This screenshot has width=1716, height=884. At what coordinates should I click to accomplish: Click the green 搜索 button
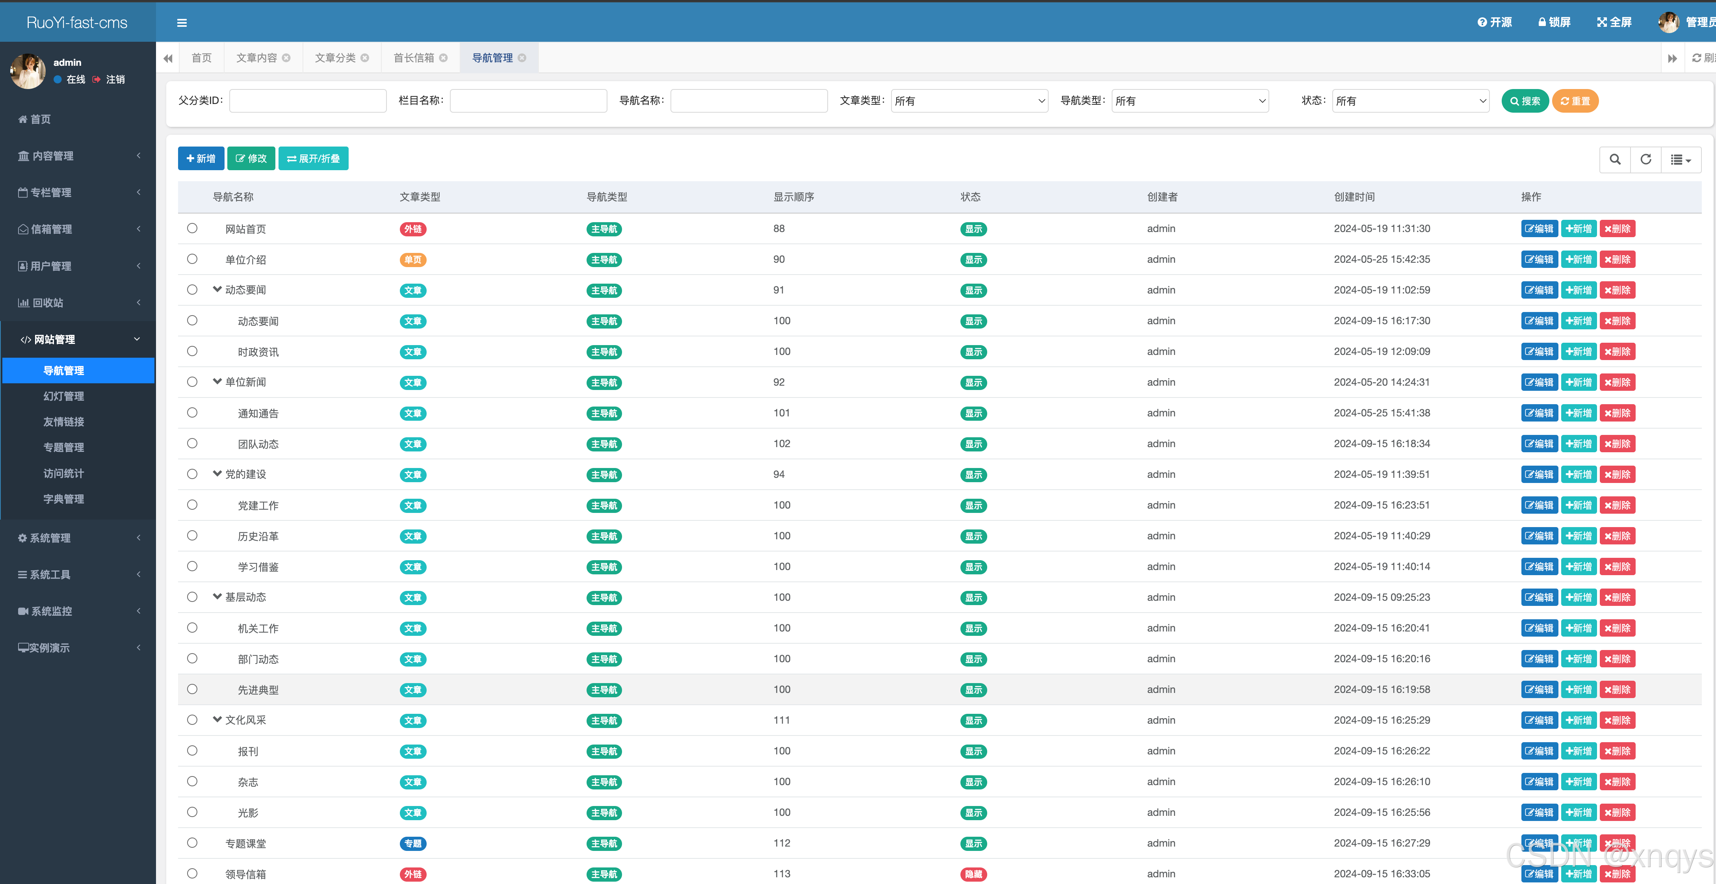(x=1525, y=100)
